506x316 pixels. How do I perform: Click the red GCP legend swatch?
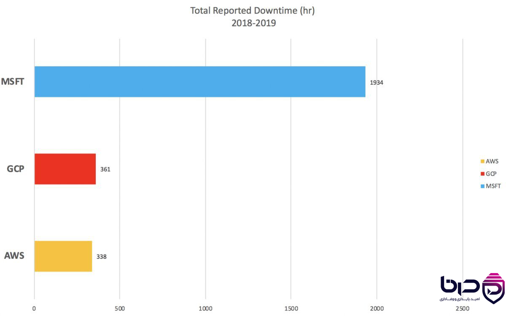pos(482,174)
